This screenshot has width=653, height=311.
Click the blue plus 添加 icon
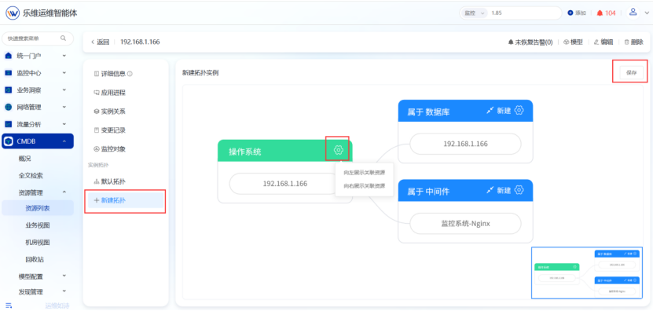[x=570, y=13]
